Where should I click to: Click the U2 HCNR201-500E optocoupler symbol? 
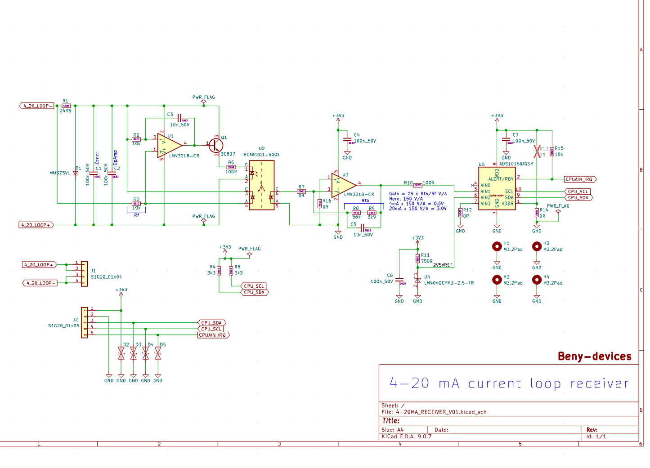[261, 185]
